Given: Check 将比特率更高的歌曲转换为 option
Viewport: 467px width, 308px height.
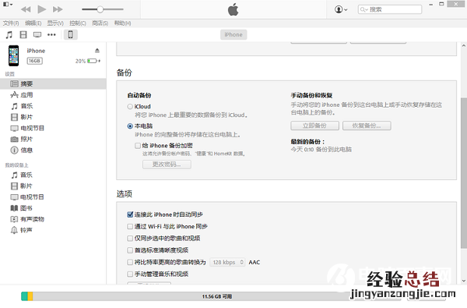Looking at the screenshot, I should click(x=130, y=262).
